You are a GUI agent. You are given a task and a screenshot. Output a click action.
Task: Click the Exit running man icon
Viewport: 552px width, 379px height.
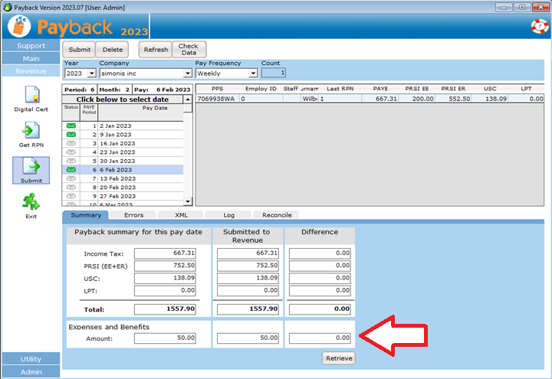(31, 203)
